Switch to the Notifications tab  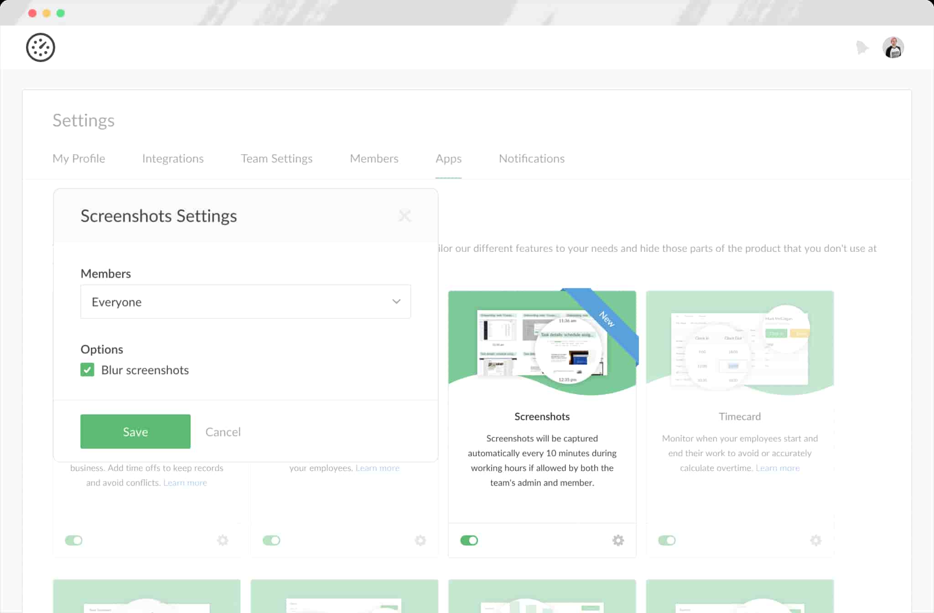coord(532,158)
